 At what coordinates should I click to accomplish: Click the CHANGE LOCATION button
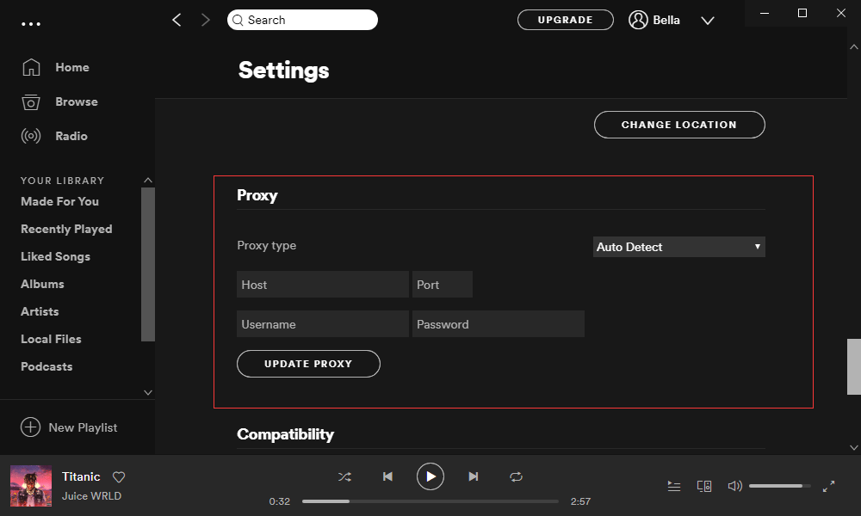(x=679, y=125)
